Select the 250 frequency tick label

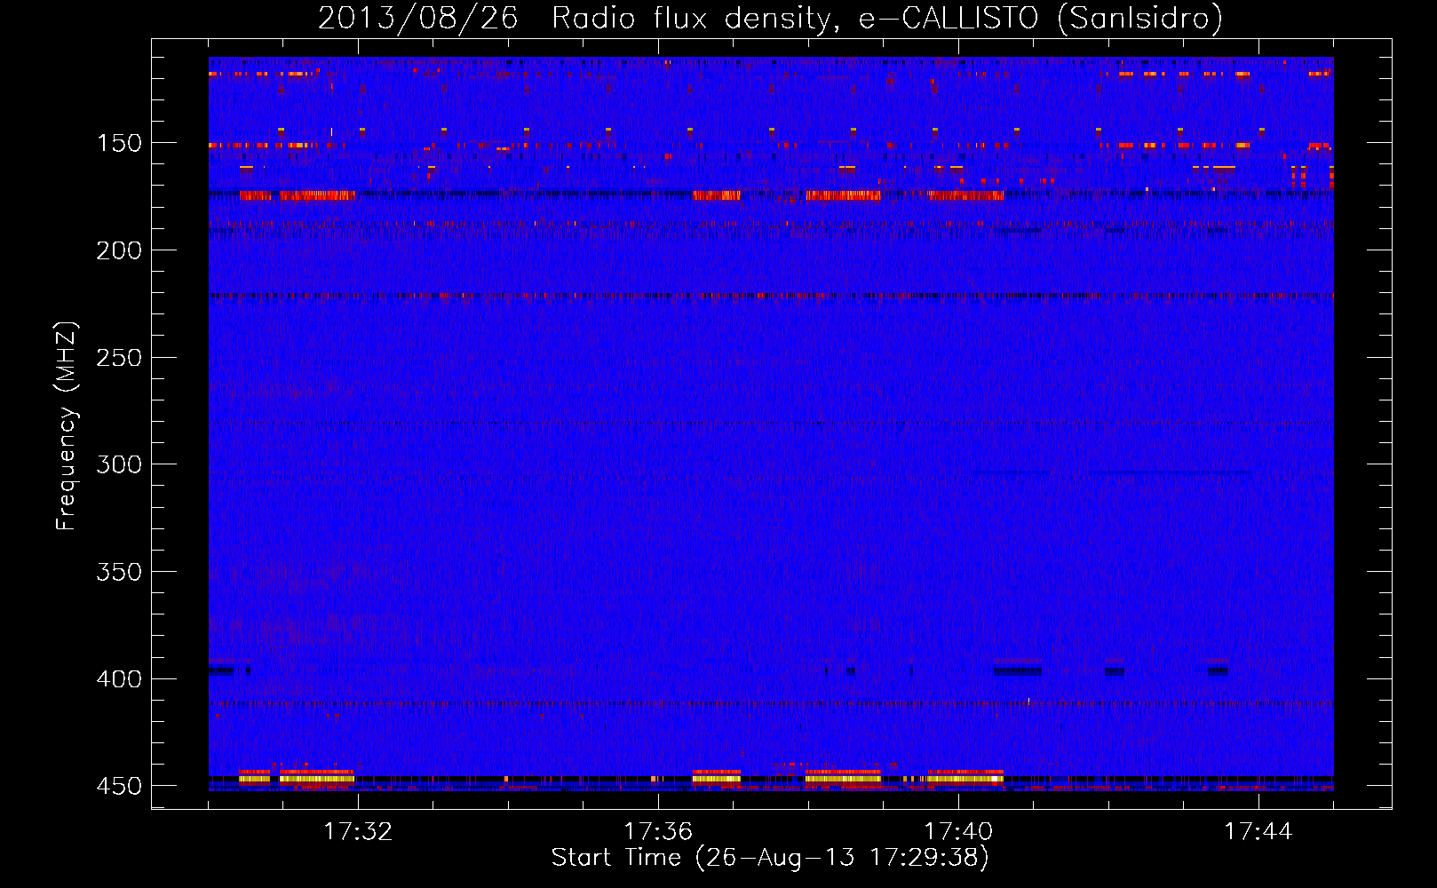click(118, 357)
